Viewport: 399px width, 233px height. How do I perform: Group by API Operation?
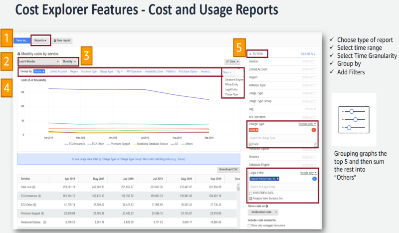click(134, 71)
